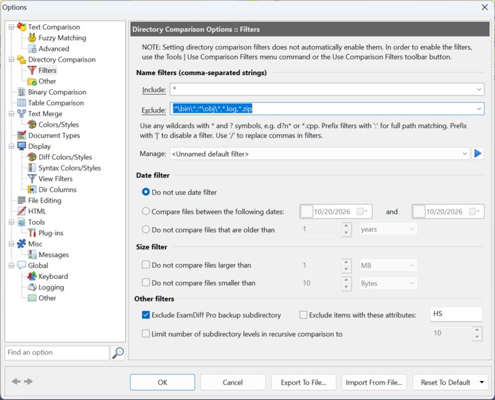Open the Document Types options page
495x400 pixels.
click(54, 135)
